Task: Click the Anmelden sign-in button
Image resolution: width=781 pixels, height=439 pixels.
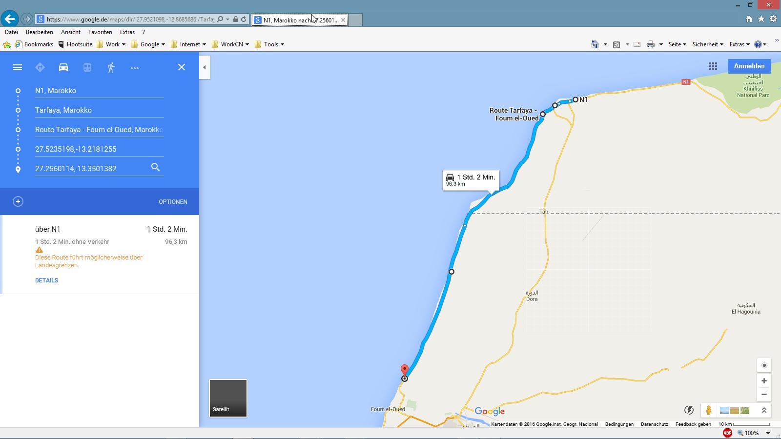Action: [x=749, y=66]
